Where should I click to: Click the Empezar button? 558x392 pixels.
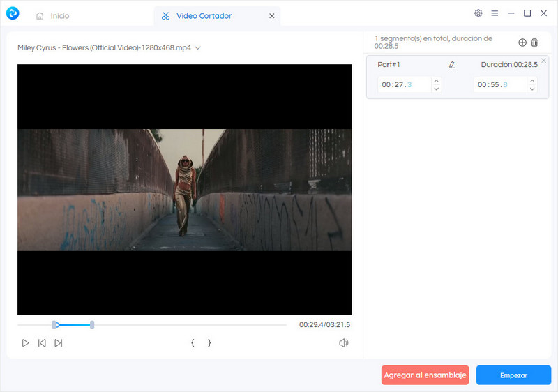513,375
